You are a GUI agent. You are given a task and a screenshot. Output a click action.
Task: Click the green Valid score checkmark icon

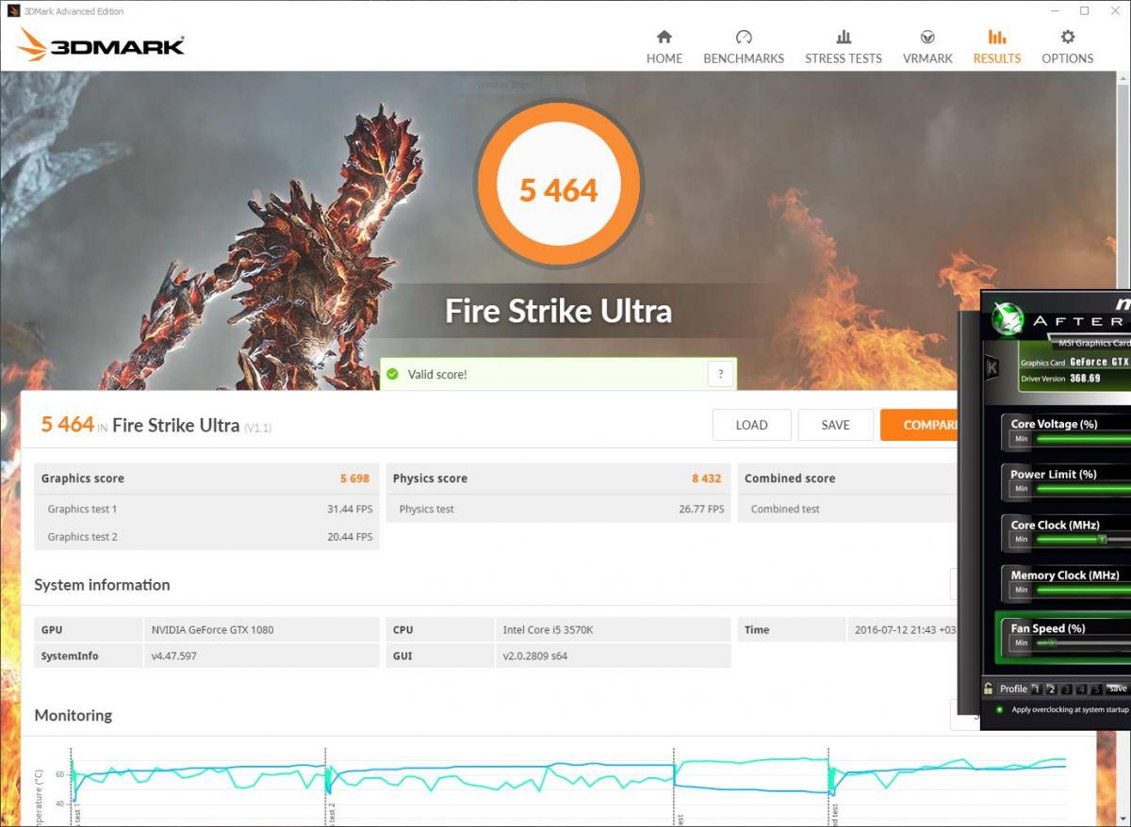[x=392, y=374]
